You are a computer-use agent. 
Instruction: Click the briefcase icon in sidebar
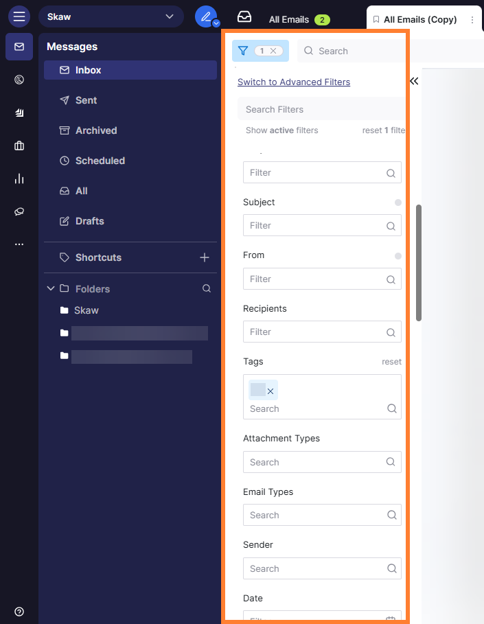coord(19,146)
